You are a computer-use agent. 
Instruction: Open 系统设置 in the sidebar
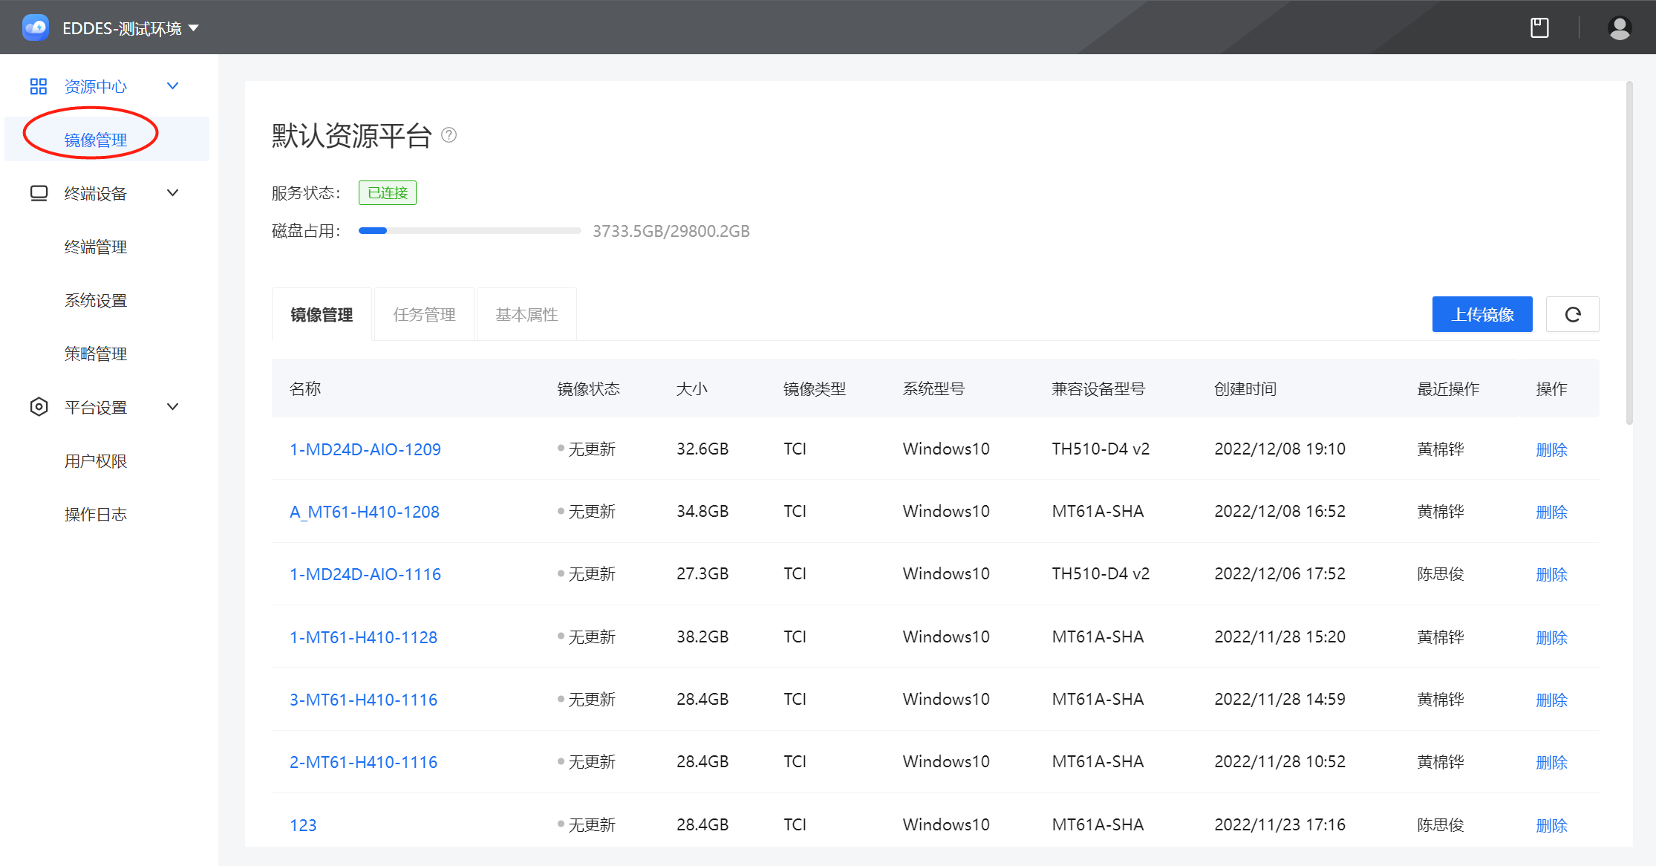96,300
